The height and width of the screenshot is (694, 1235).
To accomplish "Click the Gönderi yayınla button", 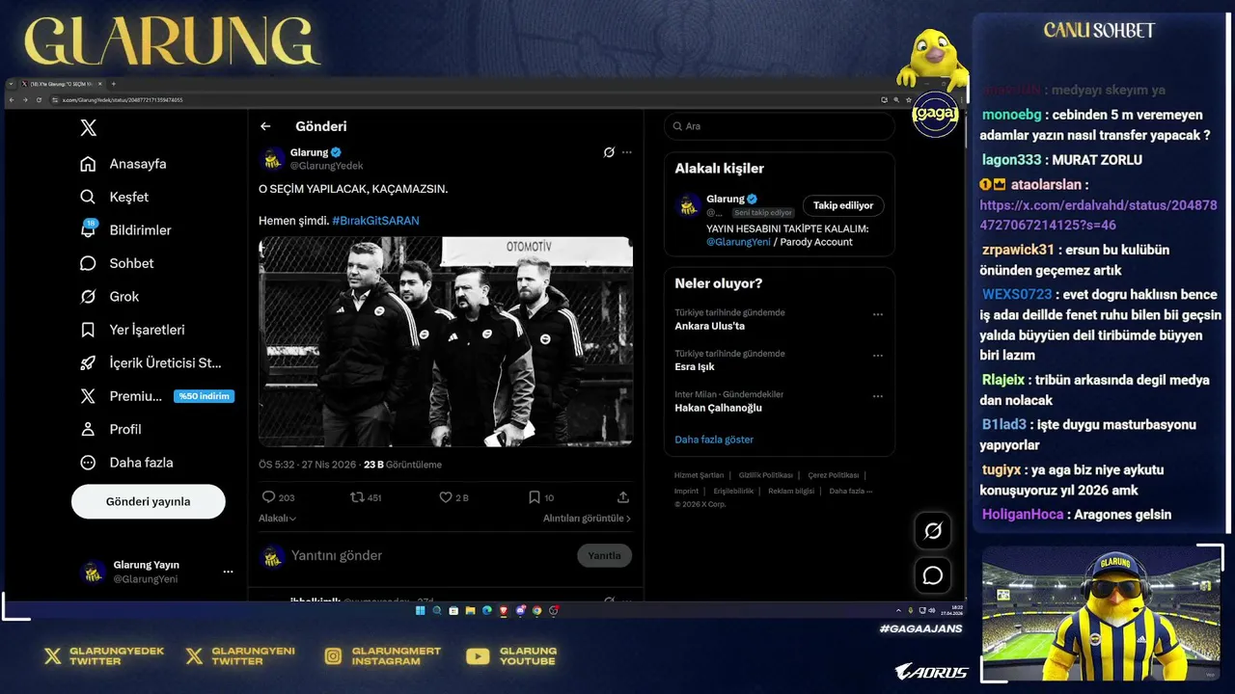I will coord(149,501).
